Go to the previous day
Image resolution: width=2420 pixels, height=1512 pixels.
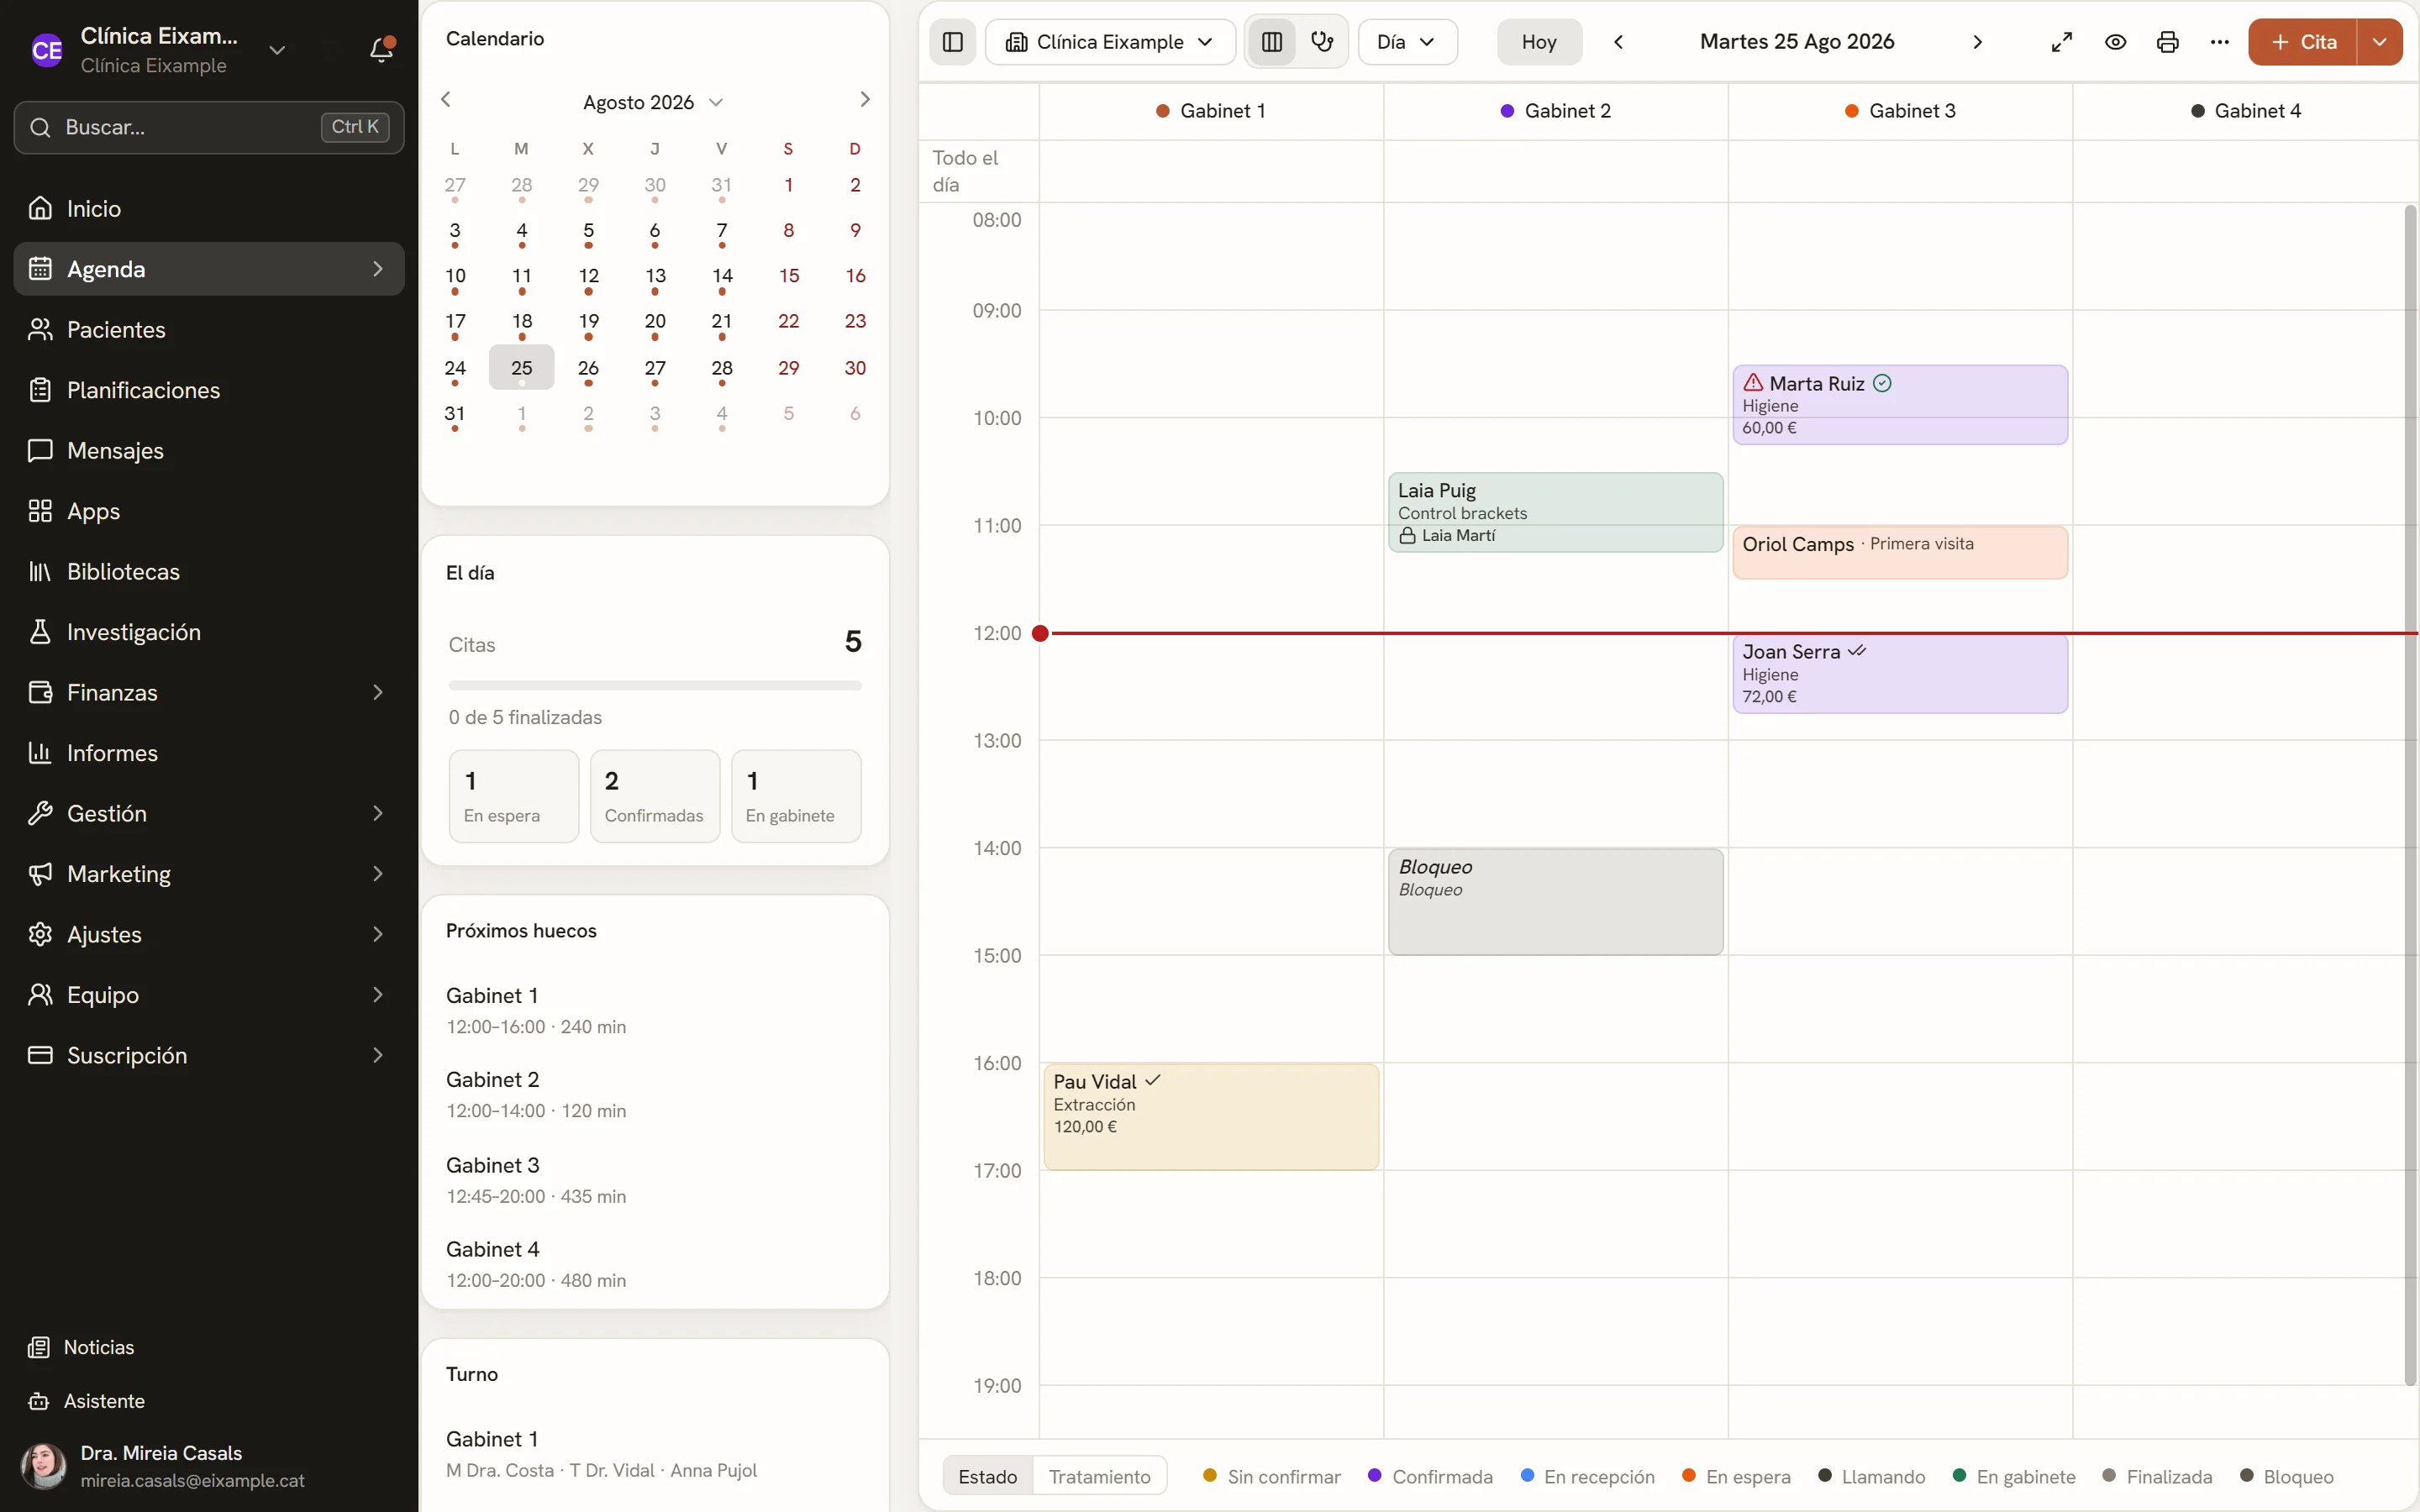click(x=1618, y=42)
